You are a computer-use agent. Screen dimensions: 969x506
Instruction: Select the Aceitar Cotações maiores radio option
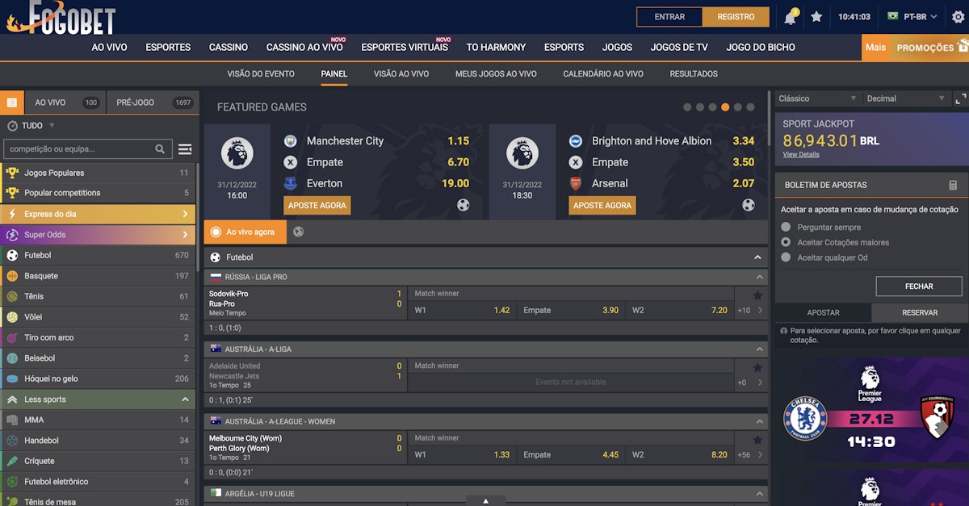pos(786,242)
